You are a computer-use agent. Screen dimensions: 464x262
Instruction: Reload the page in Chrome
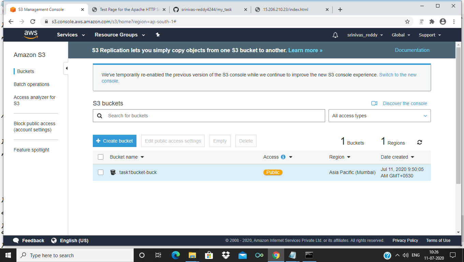click(33, 21)
